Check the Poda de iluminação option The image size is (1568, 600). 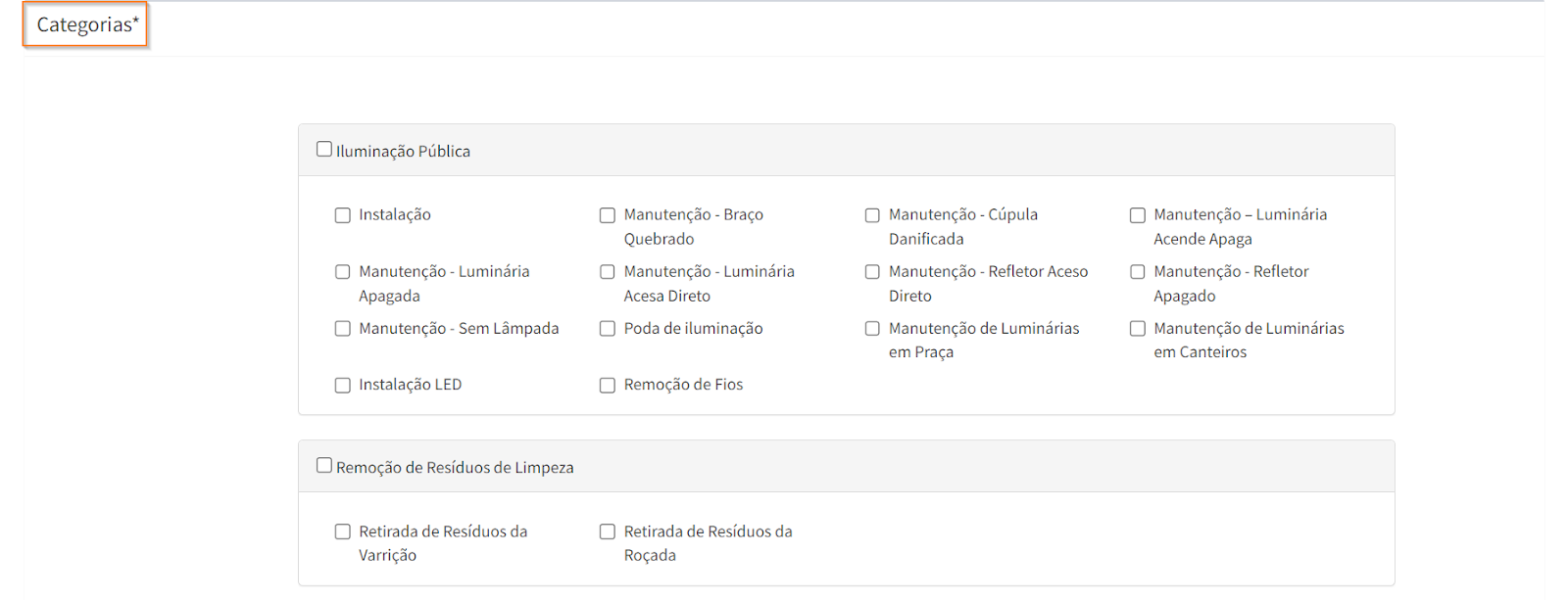pyautogui.click(x=608, y=329)
